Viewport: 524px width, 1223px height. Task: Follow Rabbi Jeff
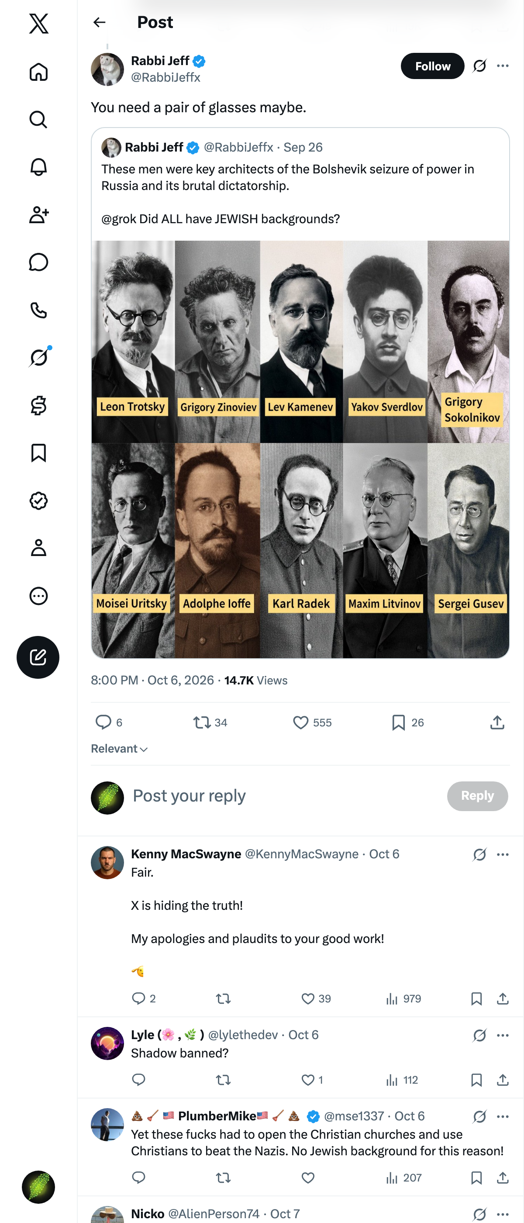coord(432,66)
